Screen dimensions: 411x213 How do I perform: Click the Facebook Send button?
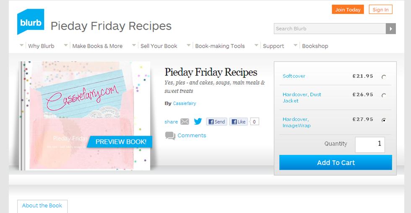click(x=216, y=122)
